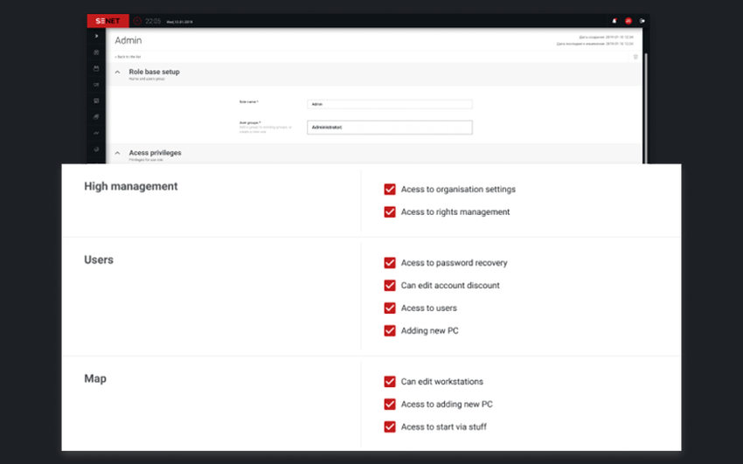Screen dimensions: 743x464
Task: Disable Can edit workstations checkbox
Action: (390, 382)
